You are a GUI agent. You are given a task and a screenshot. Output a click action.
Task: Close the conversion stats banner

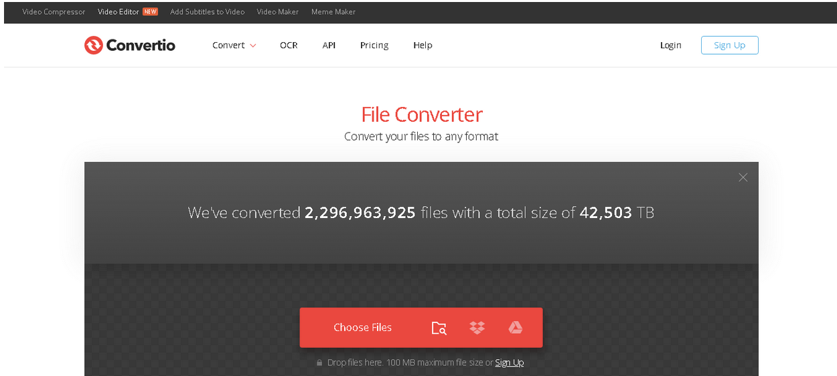click(743, 177)
